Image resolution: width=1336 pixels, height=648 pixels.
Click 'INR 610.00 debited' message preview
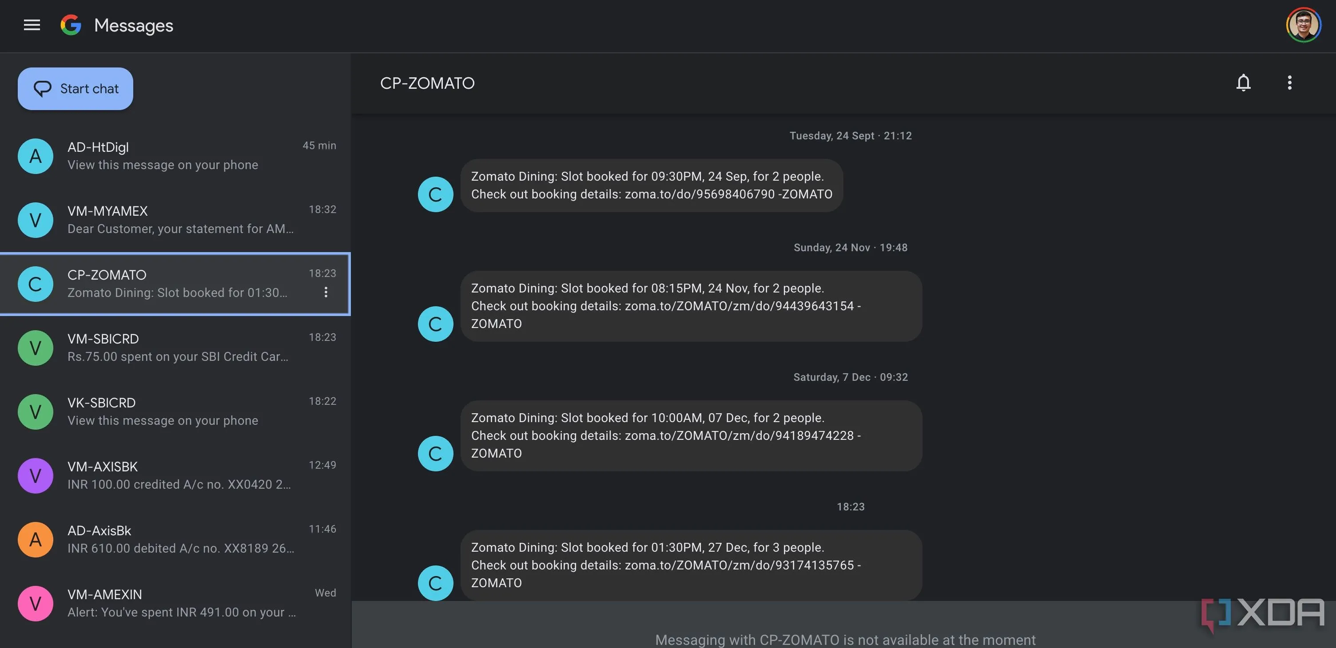(180, 549)
